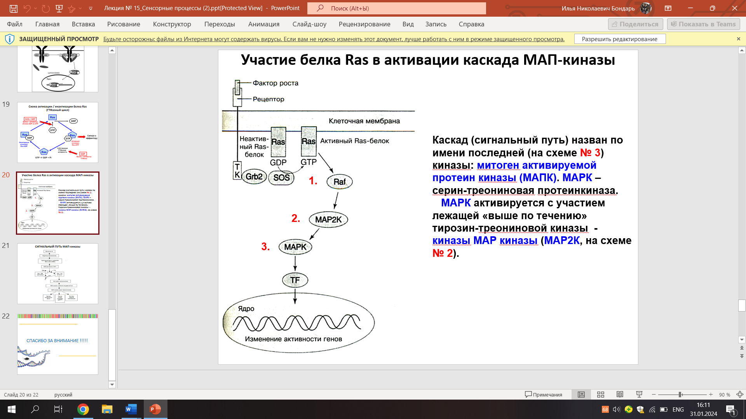This screenshot has height=419, width=746.
Task: Switch to the Главная tab
Action: (47, 24)
